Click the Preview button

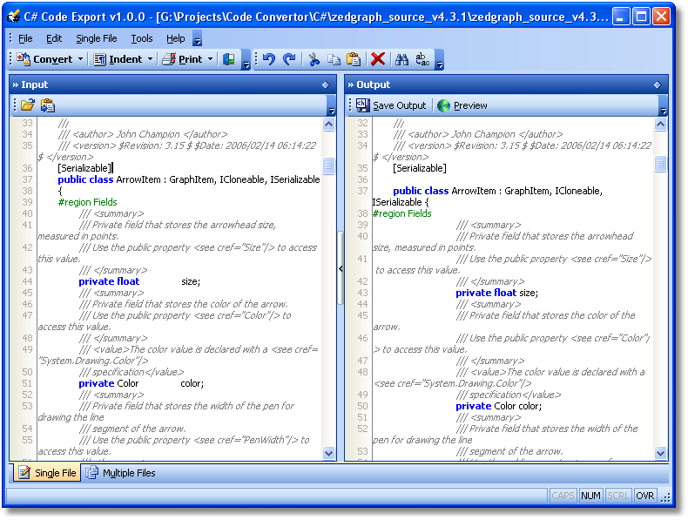[462, 105]
